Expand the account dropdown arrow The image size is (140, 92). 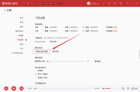(x=104, y=4)
